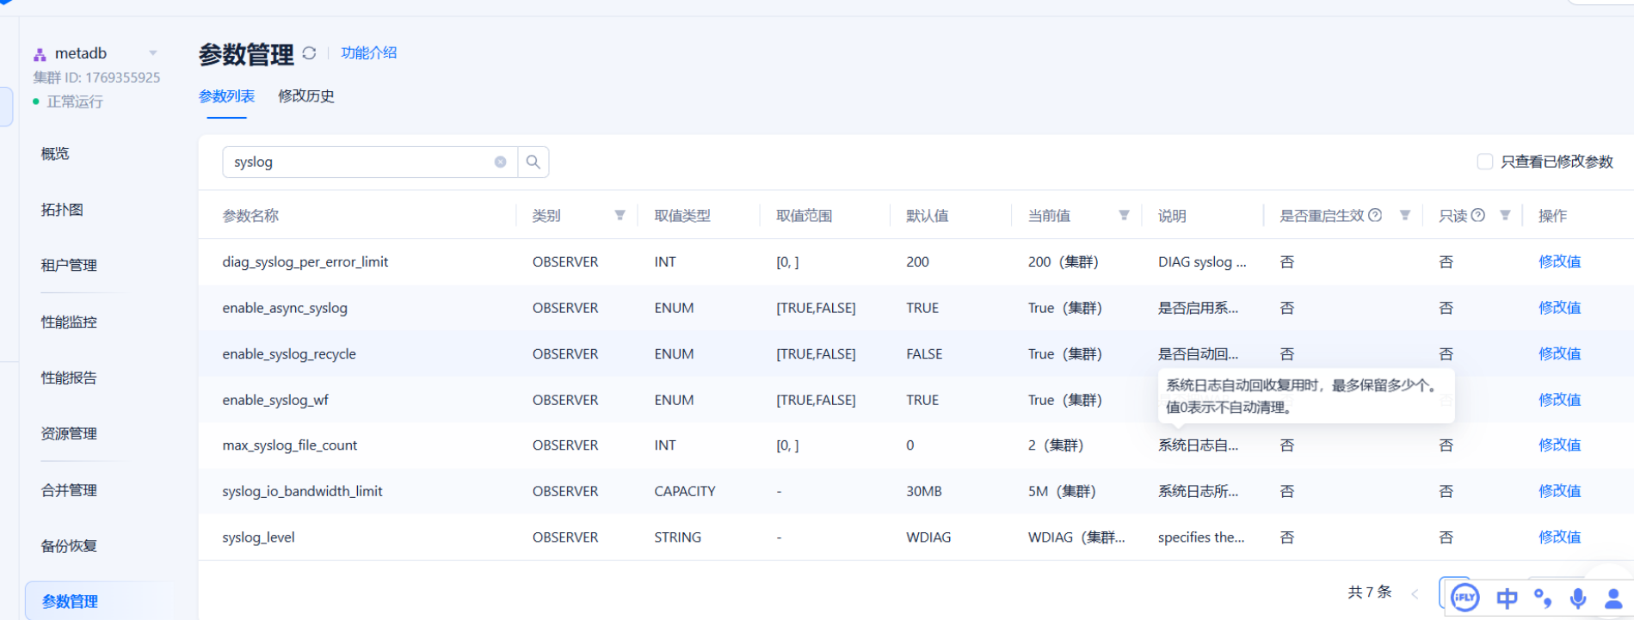The width and height of the screenshot is (1634, 620).
Task: Open 概览 in the sidebar
Action: coord(55,154)
